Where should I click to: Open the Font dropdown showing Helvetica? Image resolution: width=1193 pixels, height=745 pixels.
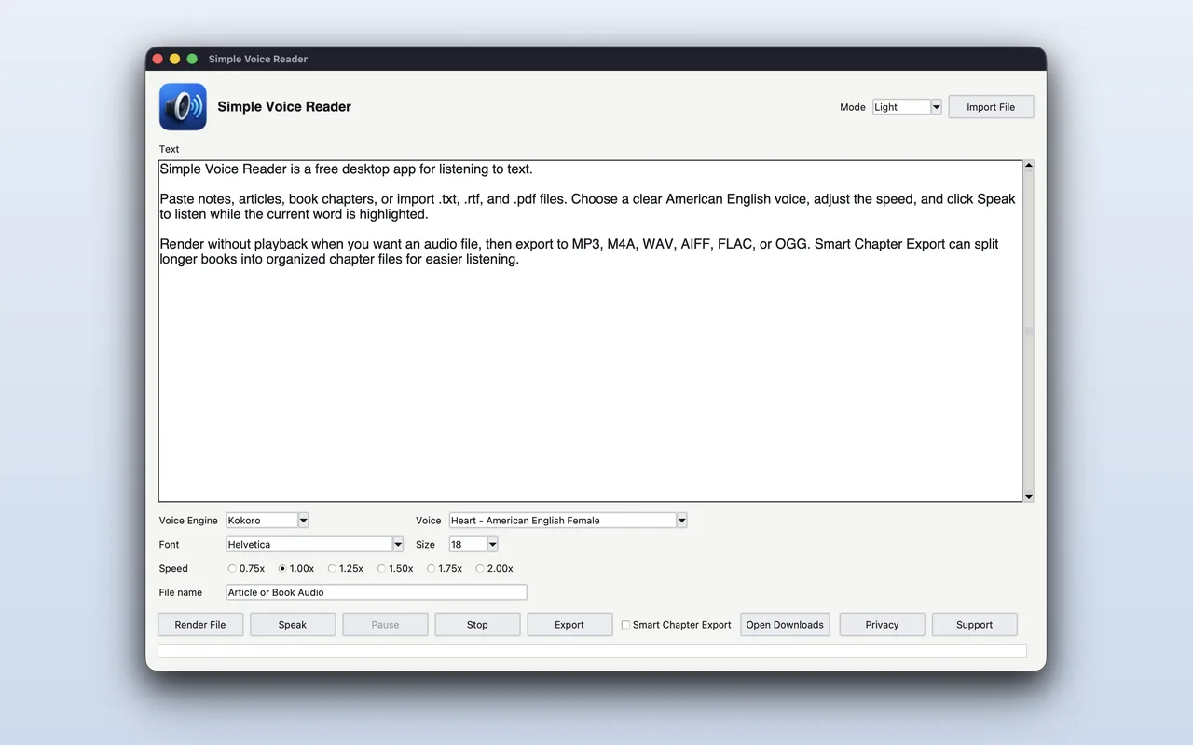coord(315,544)
